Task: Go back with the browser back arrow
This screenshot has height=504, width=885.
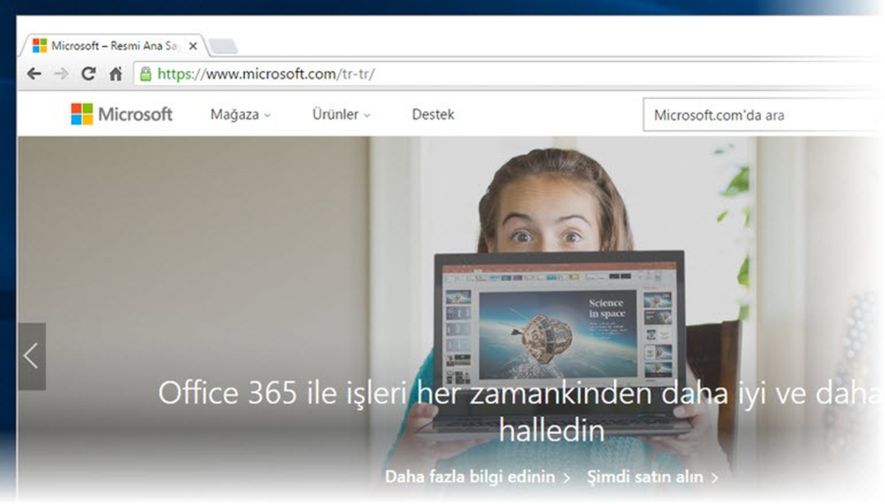Action: click(34, 74)
